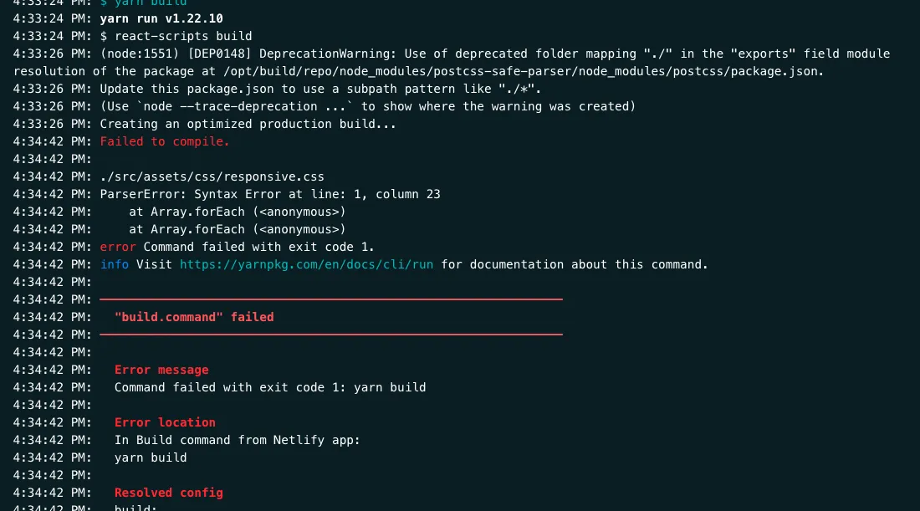Click the blue "info" label
Viewport: 920px width, 511px height.
(115, 264)
